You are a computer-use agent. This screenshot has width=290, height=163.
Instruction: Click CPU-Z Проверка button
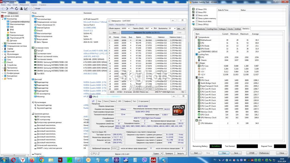point(169,154)
